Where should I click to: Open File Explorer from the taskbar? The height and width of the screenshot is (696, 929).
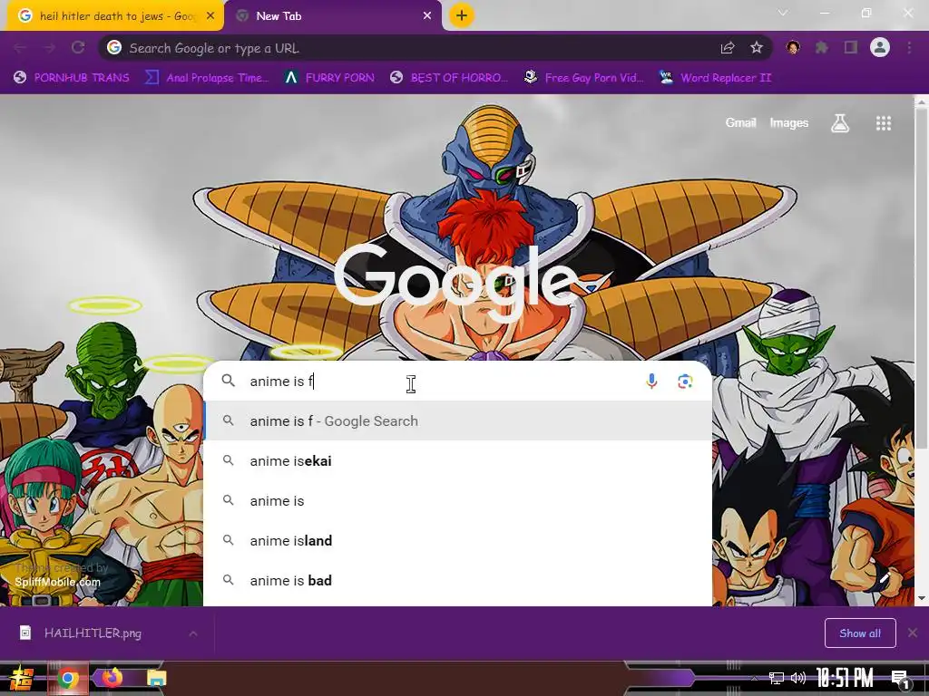(x=156, y=678)
